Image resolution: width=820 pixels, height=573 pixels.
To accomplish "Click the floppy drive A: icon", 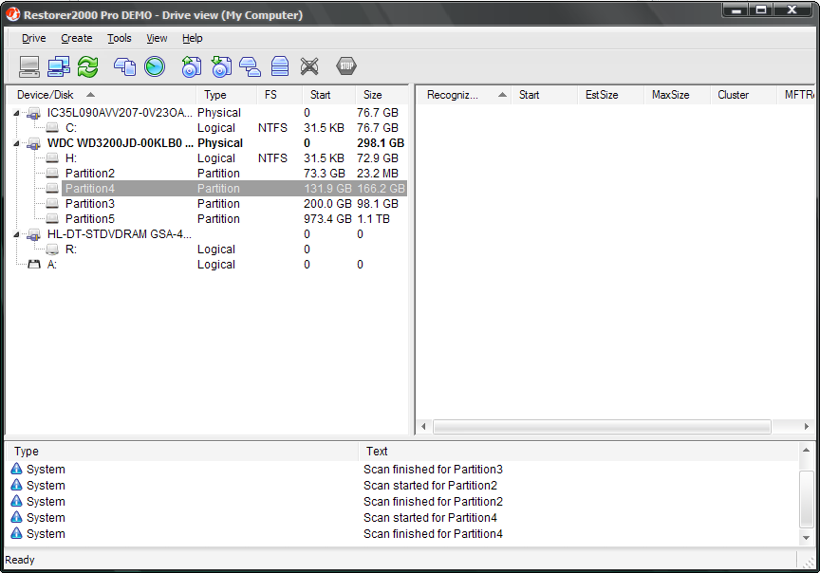I will pyautogui.click(x=34, y=265).
